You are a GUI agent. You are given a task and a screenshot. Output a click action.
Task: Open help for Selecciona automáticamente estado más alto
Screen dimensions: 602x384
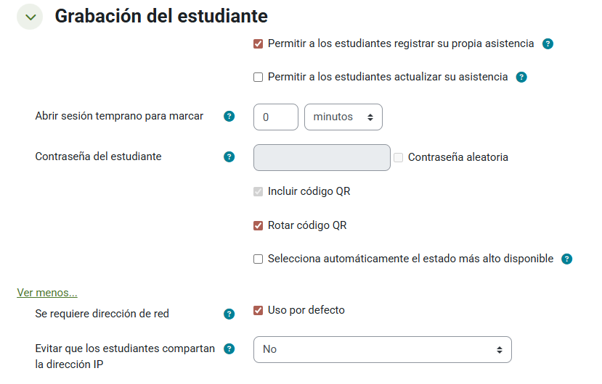tap(566, 259)
